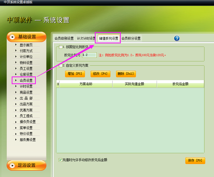Open 出品方案 in sidebar
The height and width of the screenshot is (177, 214).
click(26, 104)
